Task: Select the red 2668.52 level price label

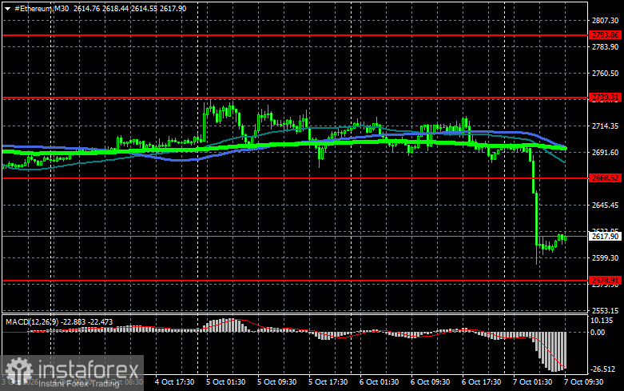Action: [x=606, y=178]
